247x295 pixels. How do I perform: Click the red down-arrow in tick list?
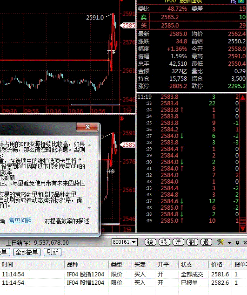pyautogui.click(x=242, y=229)
